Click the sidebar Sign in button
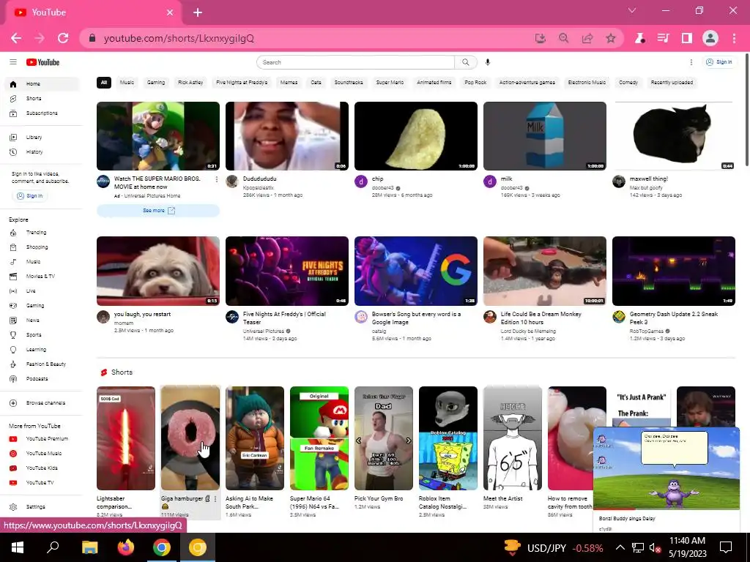 click(30, 196)
